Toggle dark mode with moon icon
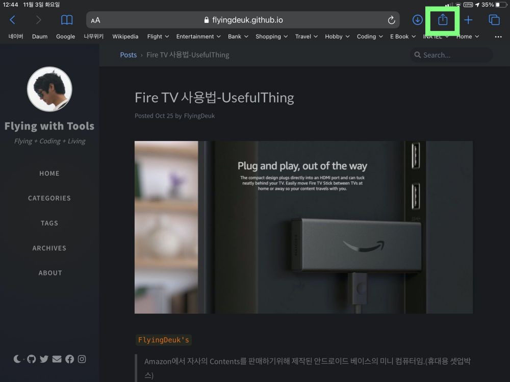The width and height of the screenshot is (510, 382). [17, 359]
